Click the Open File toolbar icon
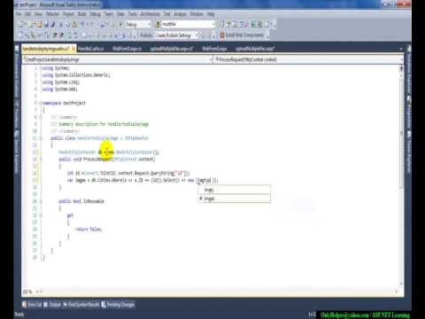 pyautogui.click(x=40, y=24)
